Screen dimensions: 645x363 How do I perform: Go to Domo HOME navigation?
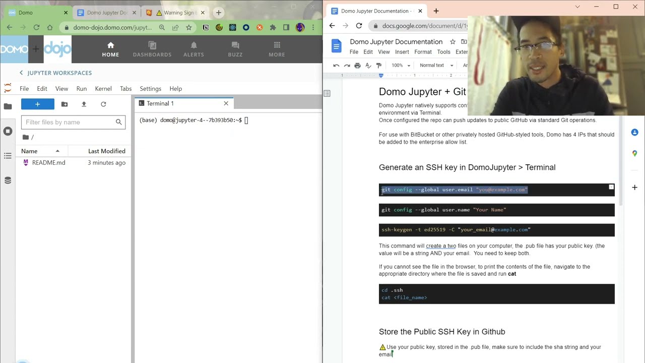click(110, 49)
